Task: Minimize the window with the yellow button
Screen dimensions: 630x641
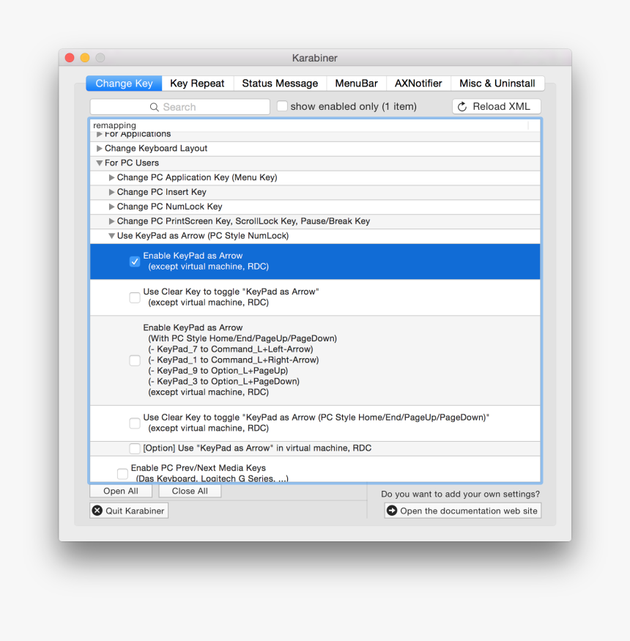Action: (x=85, y=58)
